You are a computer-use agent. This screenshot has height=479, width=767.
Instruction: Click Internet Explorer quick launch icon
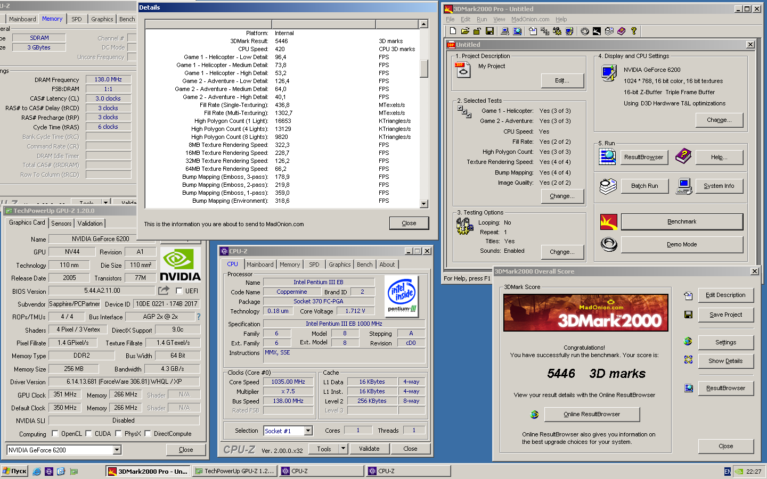(37, 471)
